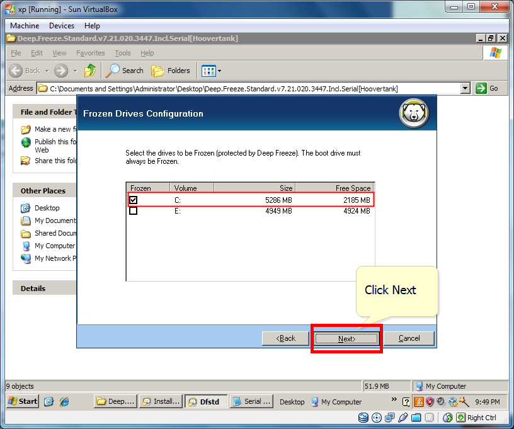Toggle the Folders pane button
The image size is (514, 429).
(171, 71)
